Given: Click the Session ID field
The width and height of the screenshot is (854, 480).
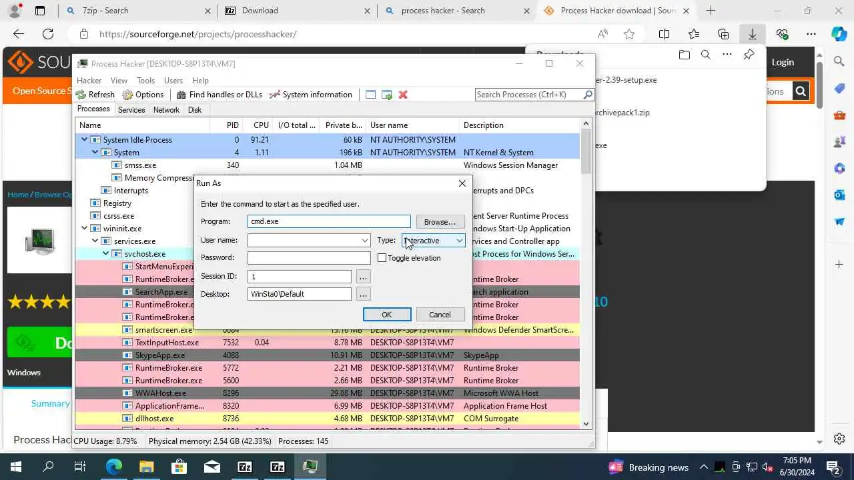Looking at the screenshot, I should [300, 276].
